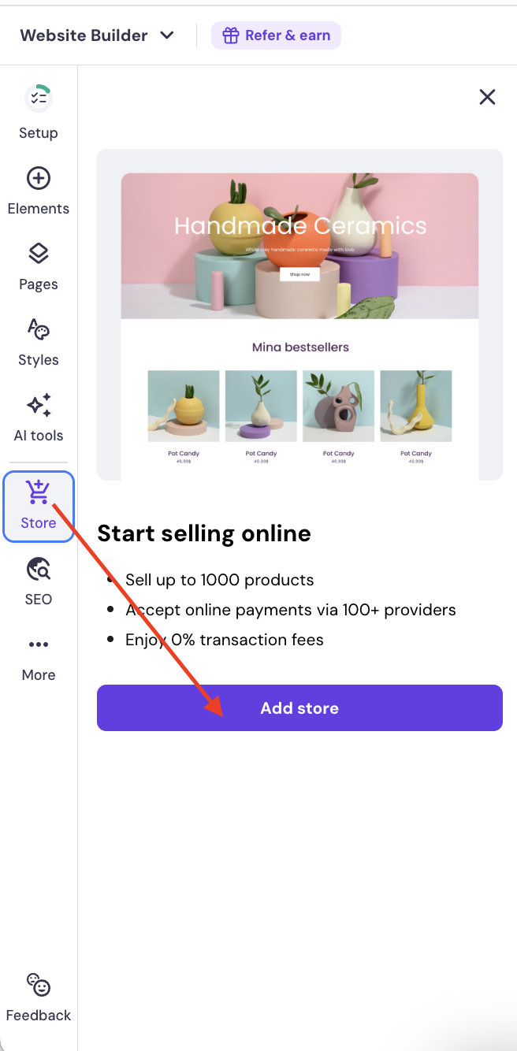Screen dimensions: 517x1051
Task: Open the Styles panel
Action: pyautogui.click(x=38, y=329)
